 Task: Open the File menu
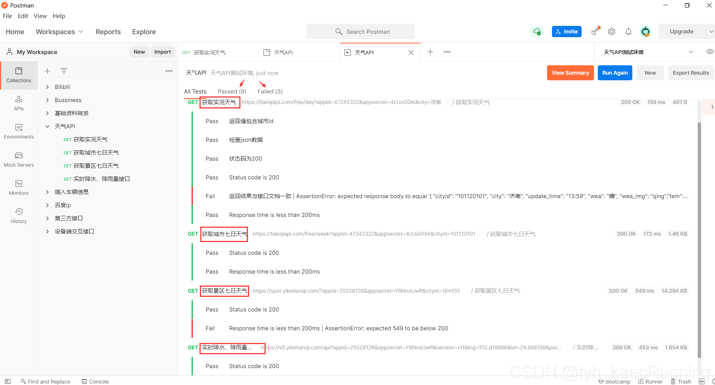pyautogui.click(x=8, y=16)
